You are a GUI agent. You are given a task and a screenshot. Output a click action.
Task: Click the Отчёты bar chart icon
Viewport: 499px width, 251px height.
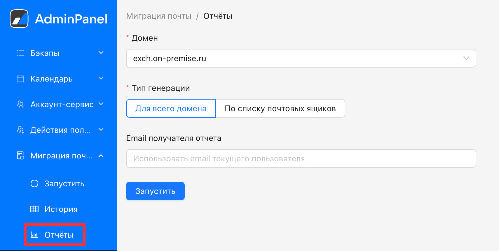coord(34,235)
